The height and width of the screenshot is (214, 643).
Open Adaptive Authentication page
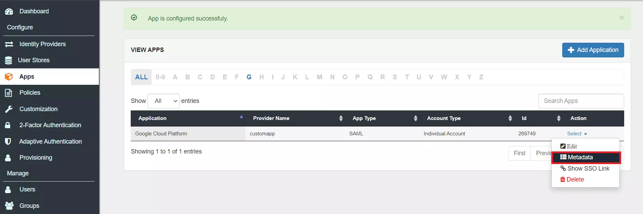50,142
